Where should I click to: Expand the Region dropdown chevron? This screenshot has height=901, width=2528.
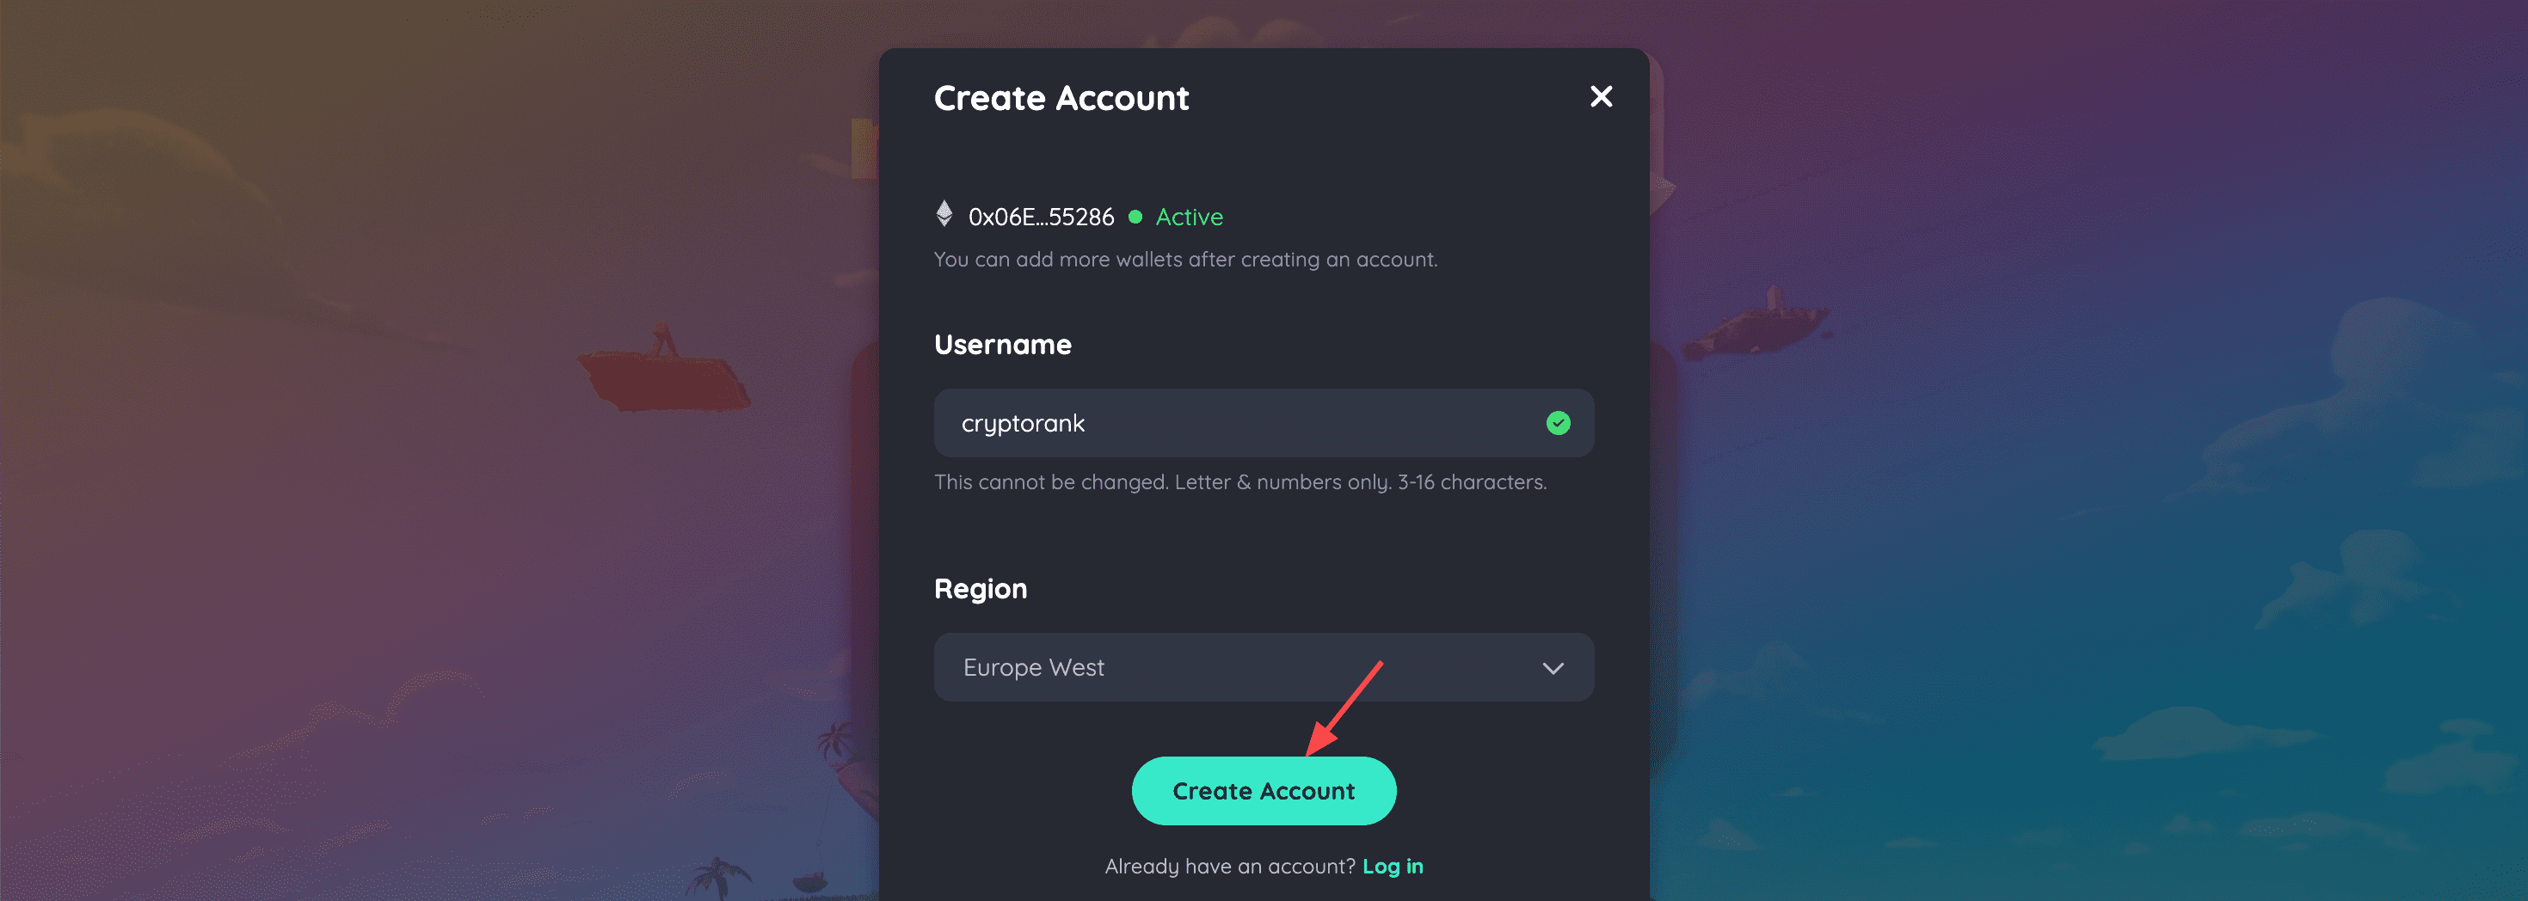click(1553, 668)
